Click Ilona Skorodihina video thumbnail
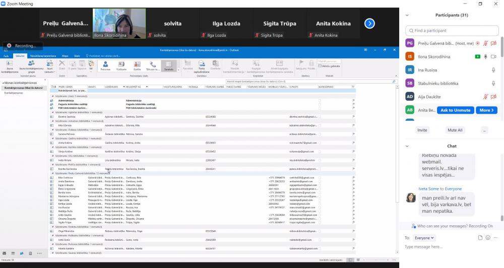This screenshot has height=268, width=504. pyautogui.click(x=119, y=24)
